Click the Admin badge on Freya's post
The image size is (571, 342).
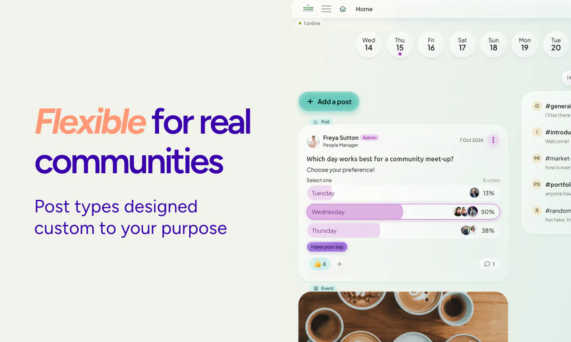(370, 138)
